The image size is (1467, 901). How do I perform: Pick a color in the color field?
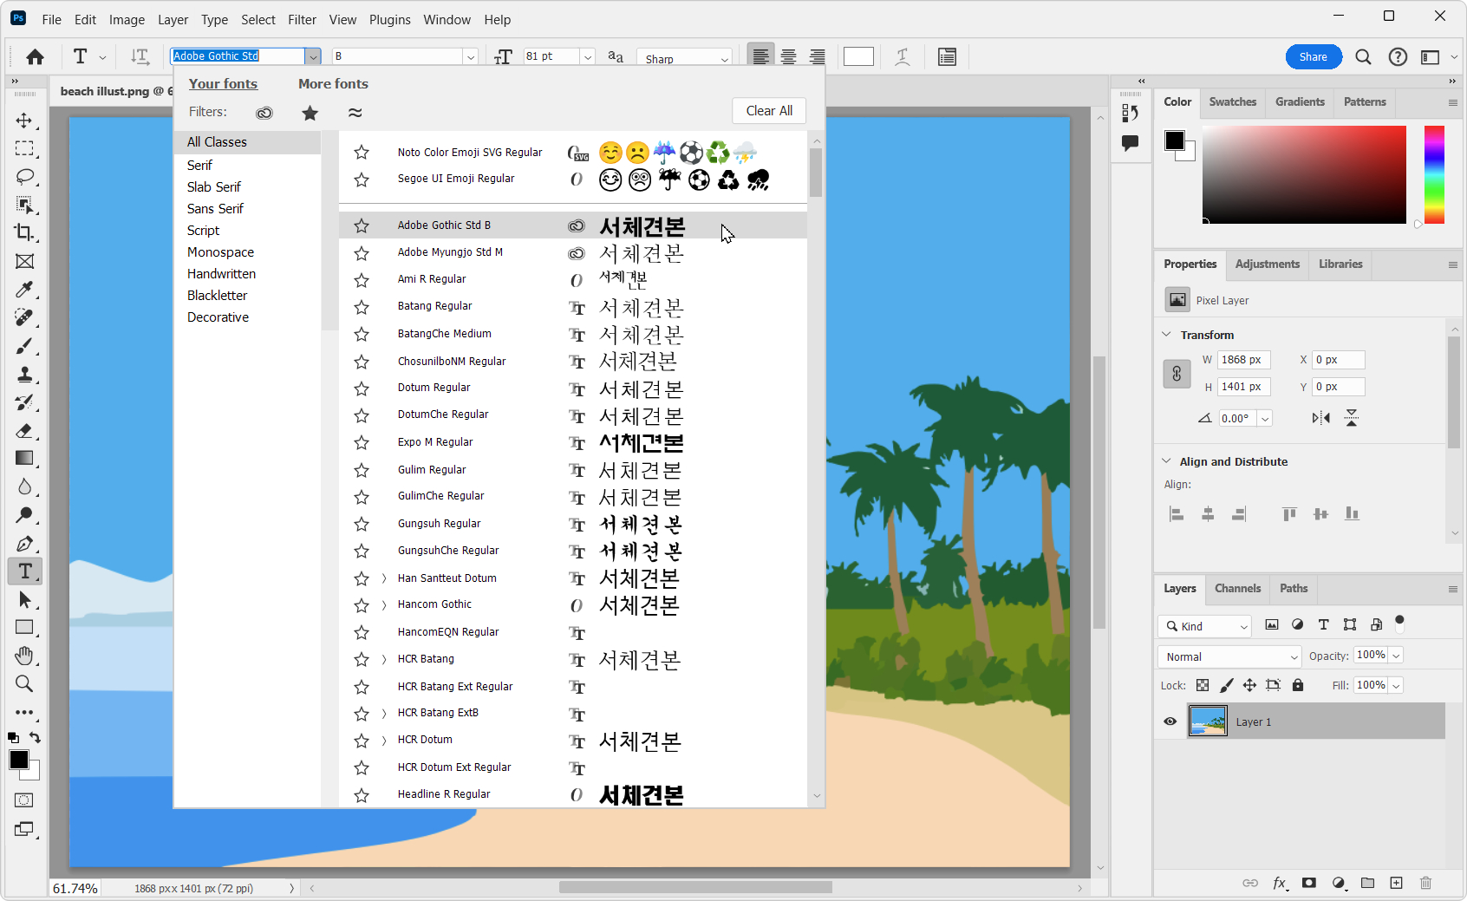tap(1304, 174)
